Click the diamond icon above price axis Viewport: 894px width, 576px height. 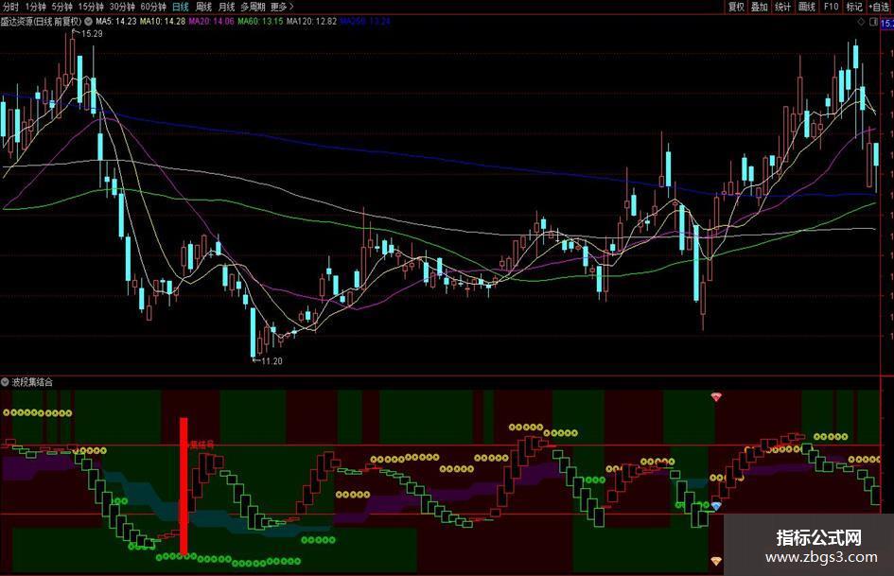tap(861, 23)
